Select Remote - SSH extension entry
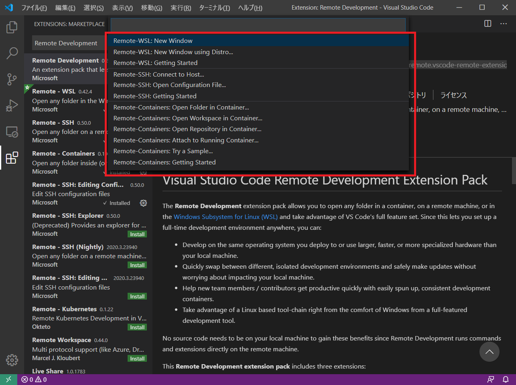 tap(66, 132)
